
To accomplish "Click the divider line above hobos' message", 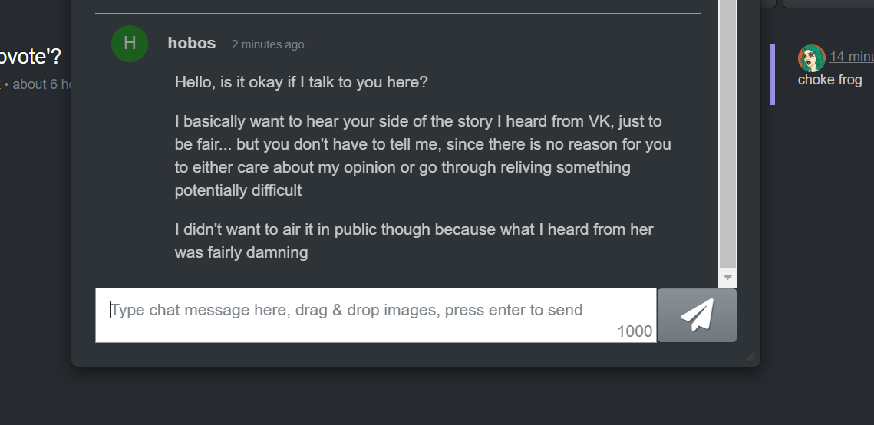I will 397,14.
